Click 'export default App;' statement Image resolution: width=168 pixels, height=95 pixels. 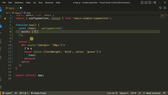pos(30,75)
